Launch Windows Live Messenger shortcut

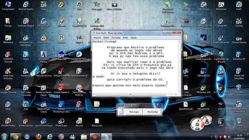pos(26,40)
